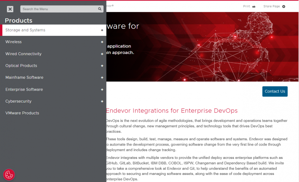Expand Mainframe Software plus icon
The image size is (299, 182).
(102, 78)
